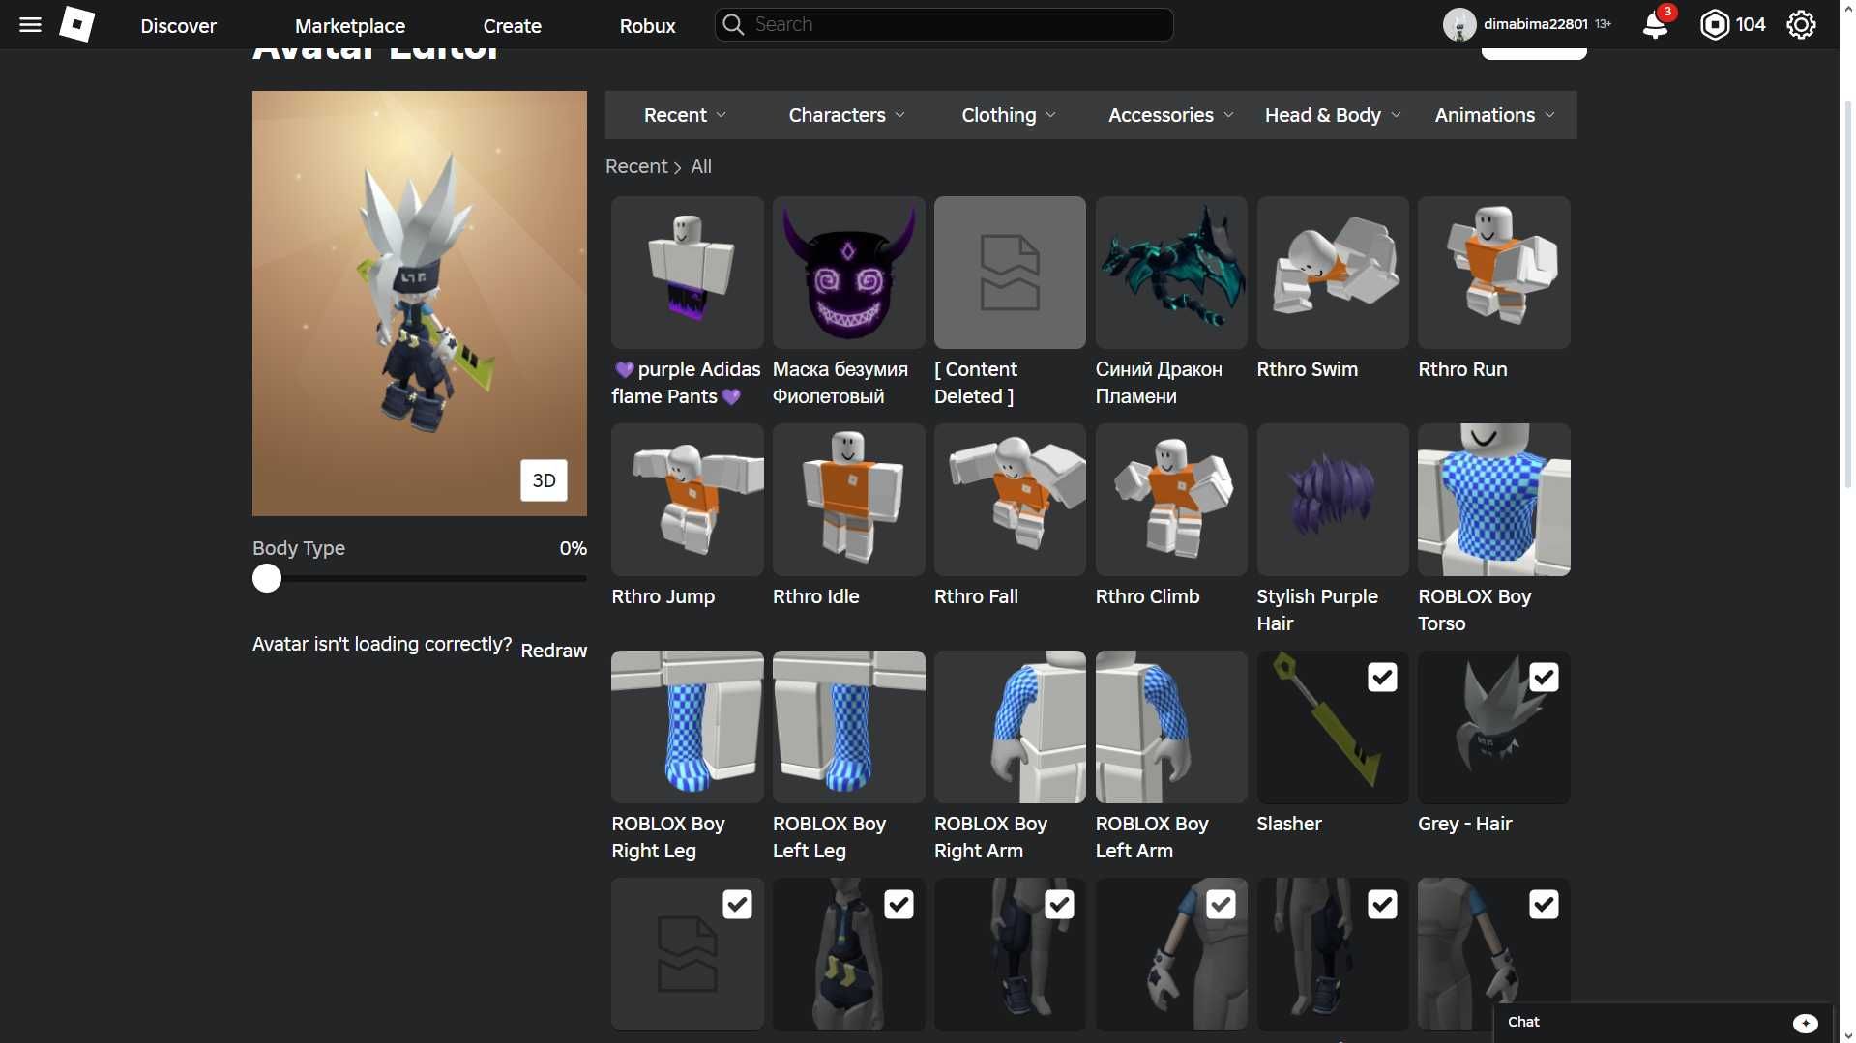Click the user avatar headshot icon
Screen dimensions: 1856x1043
click(1458, 25)
